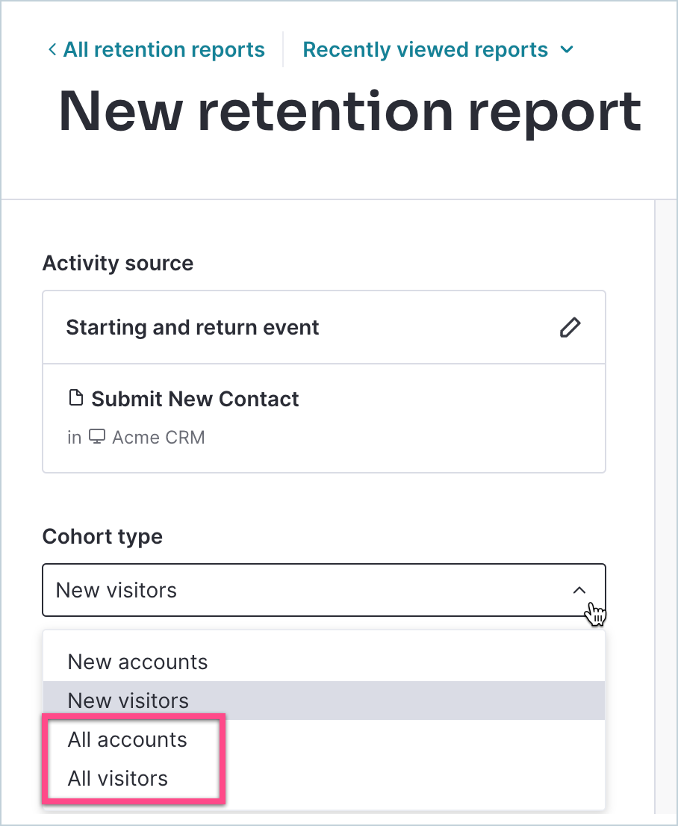Click the Starting and return event header
Viewport: 678px width, 826px height.
[x=193, y=327]
